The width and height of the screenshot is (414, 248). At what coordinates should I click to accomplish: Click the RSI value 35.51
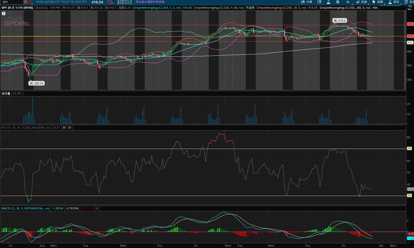pos(56,128)
